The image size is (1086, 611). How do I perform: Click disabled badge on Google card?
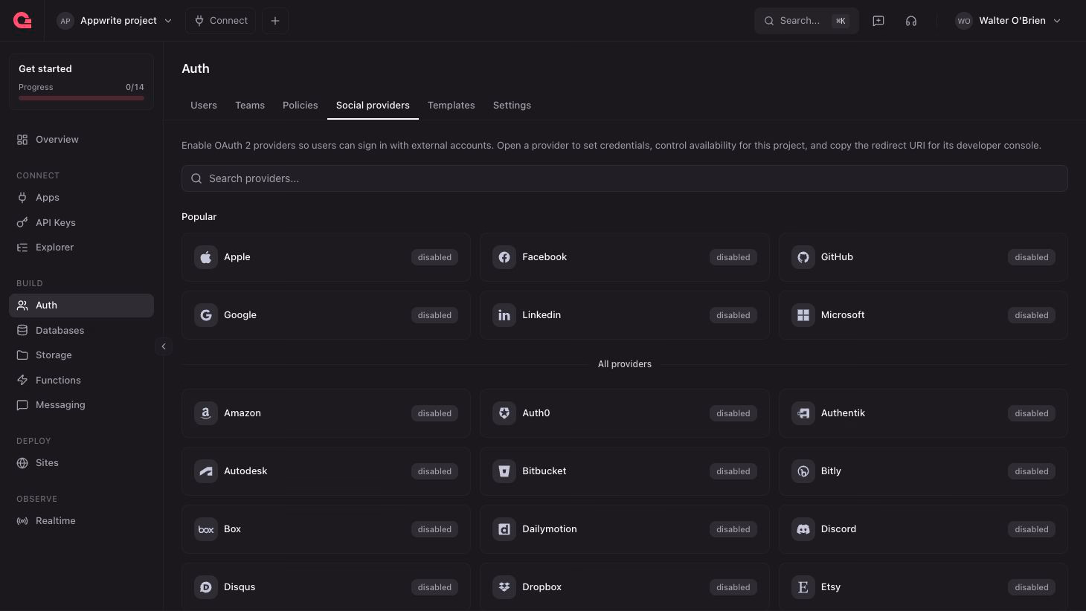tap(434, 315)
